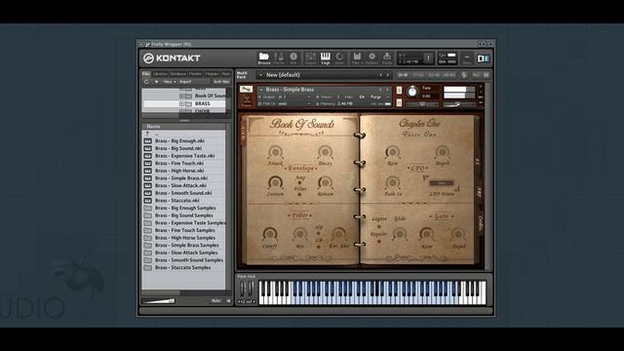The image size is (624, 351).
Task: Click the panic exclamation button
Action: [x=428, y=58]
